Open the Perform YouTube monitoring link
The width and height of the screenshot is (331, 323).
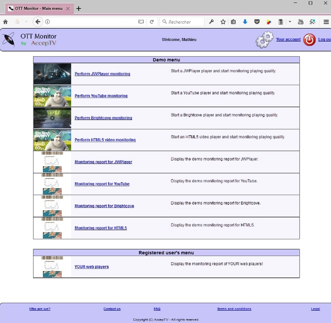pos(101,96)
